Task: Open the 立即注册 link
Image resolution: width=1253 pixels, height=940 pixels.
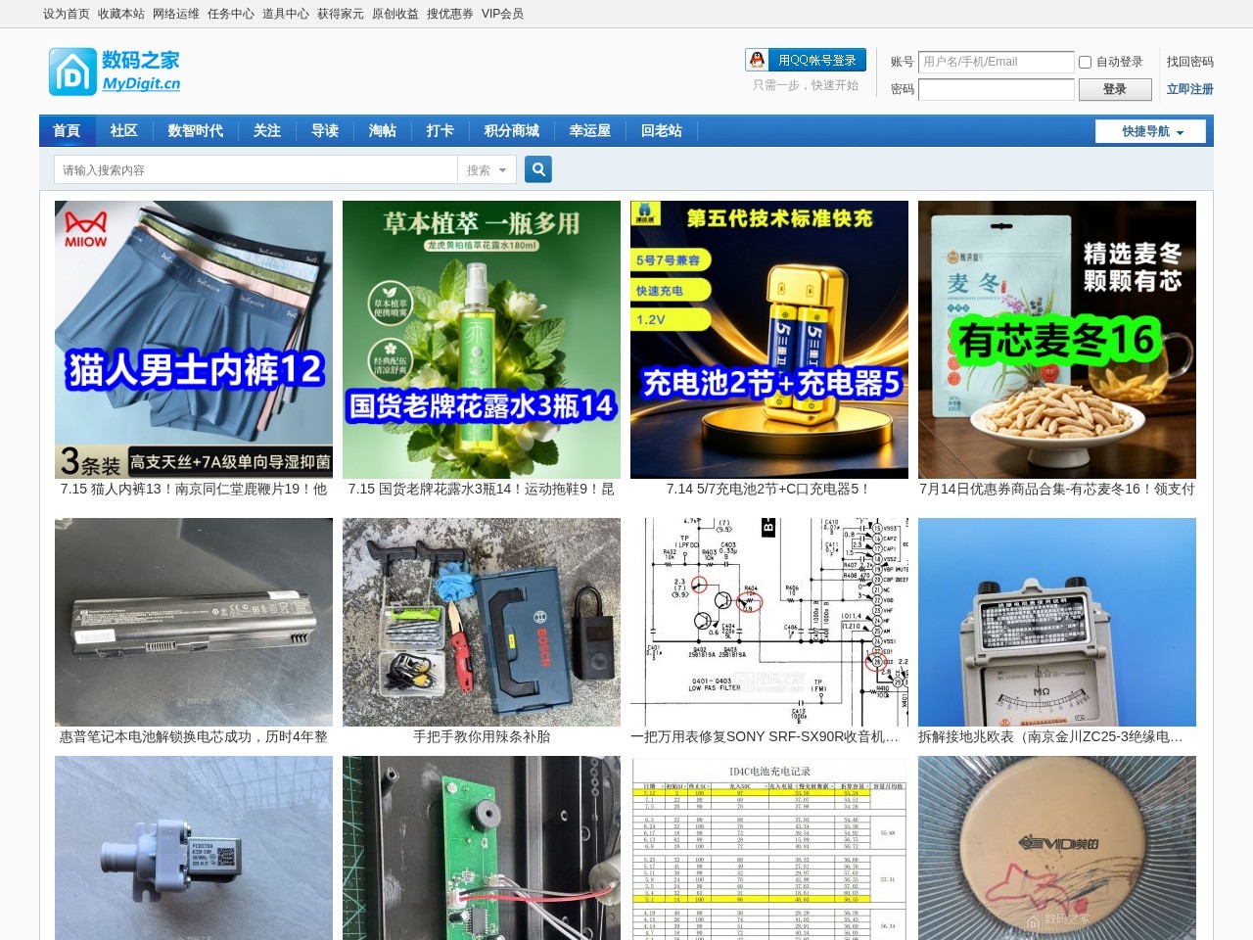Action: click(1189, 89)
